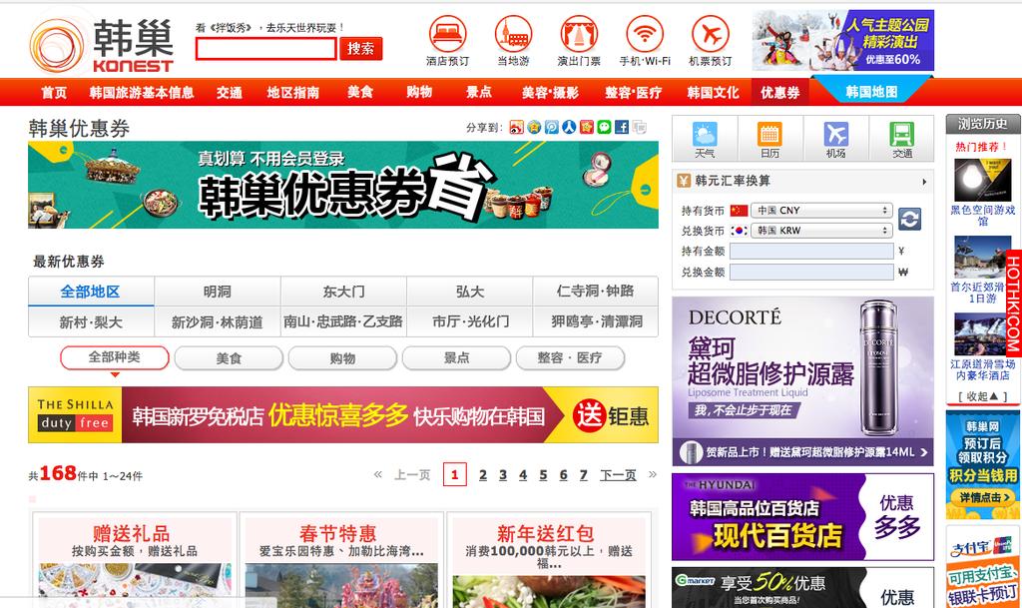Select the 购物 category filter

tap(343, 357)
